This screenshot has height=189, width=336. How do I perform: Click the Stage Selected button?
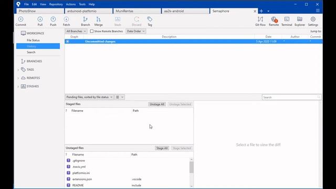coord(182,148)
